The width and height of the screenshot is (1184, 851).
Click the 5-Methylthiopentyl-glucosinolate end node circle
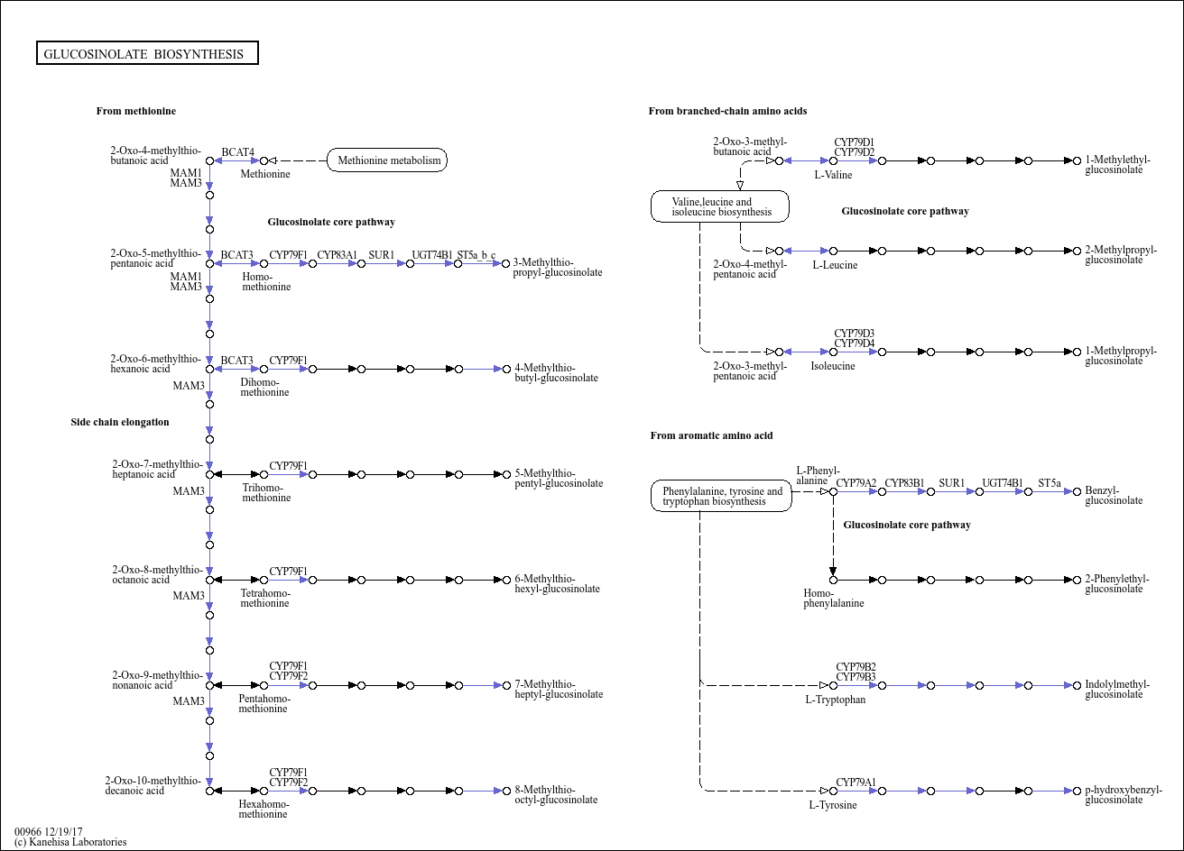point(506,474)
